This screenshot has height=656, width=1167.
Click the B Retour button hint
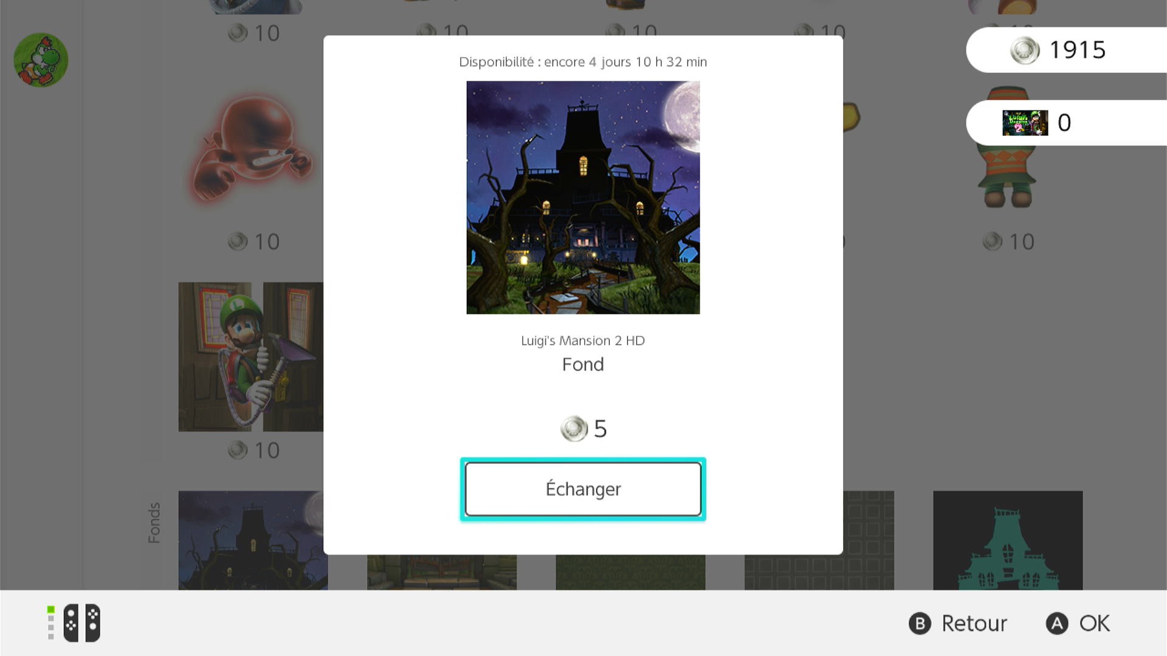pos(957,623)
